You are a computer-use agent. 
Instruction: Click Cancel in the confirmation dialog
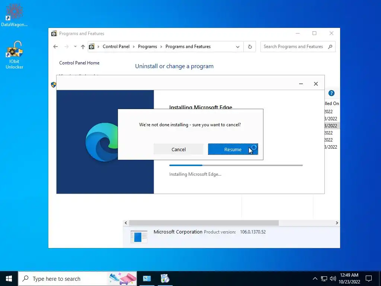click(x=178, y=149)
